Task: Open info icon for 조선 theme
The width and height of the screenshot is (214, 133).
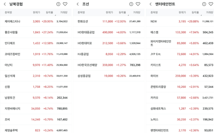Action: (131, 4)
